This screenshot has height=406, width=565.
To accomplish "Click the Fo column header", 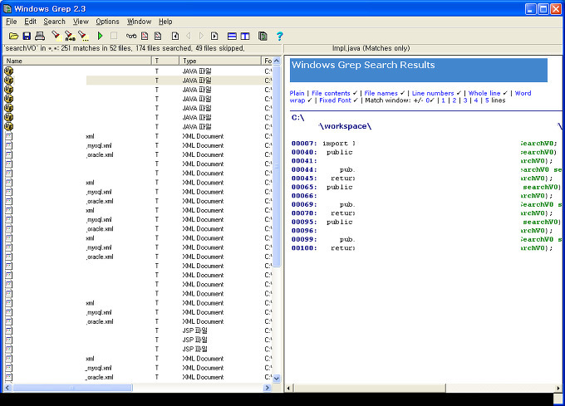I will [x=267, y=61].
